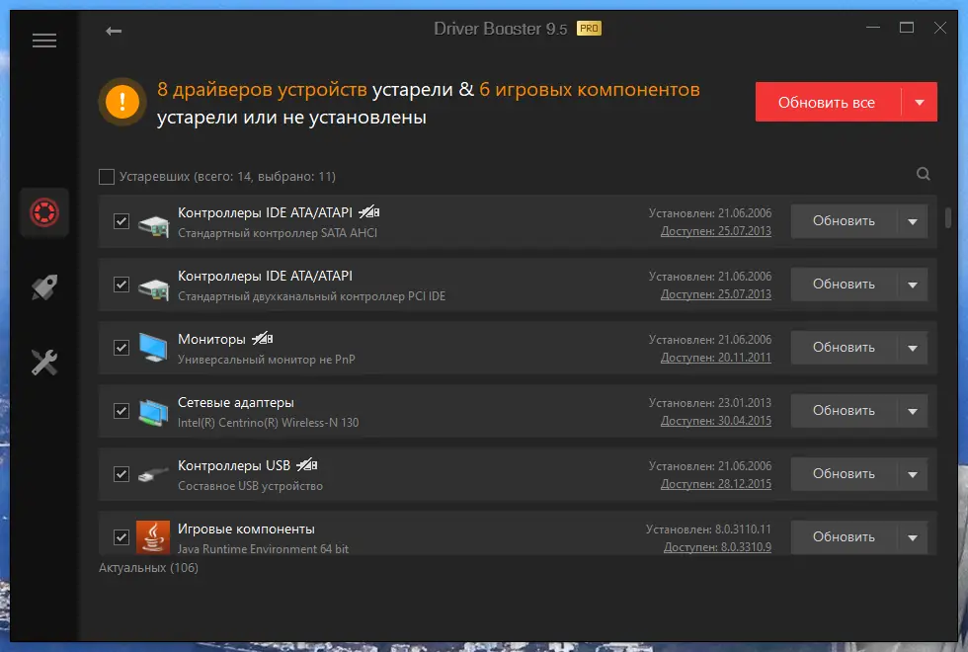This screenshot has width=968, height=652.
Task: Update Java Runtime Environment 64 bit
Action: [844, 537]
